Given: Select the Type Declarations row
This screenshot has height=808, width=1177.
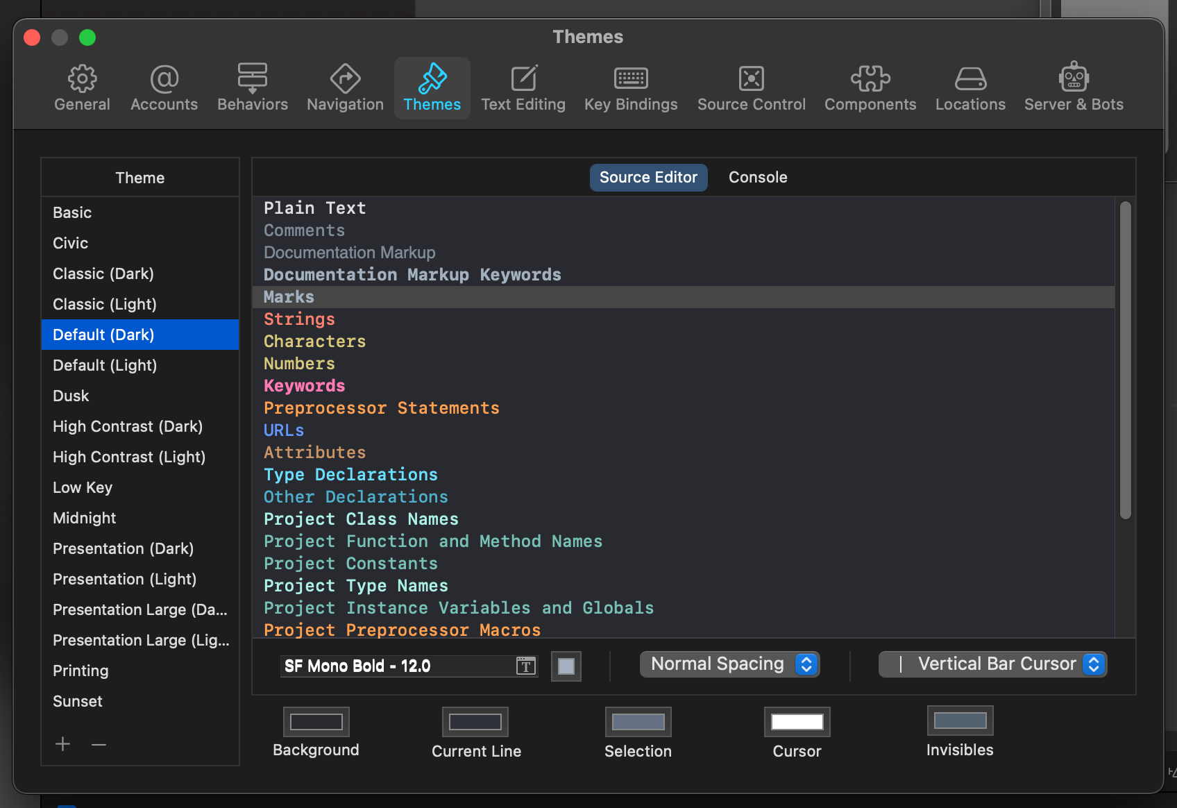Looking at the screenshot, I should click(684, 475).
